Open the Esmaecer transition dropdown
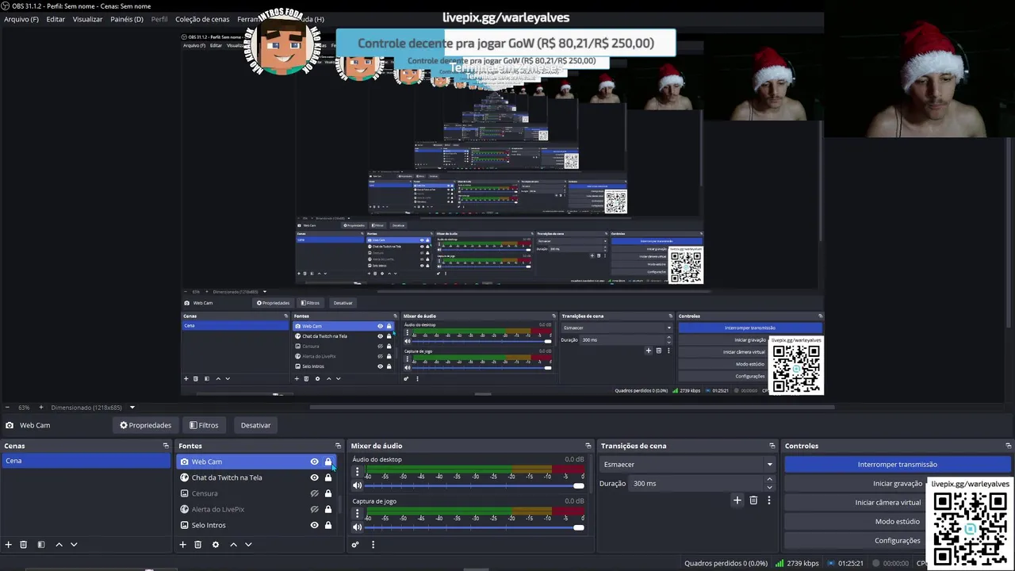1015x571 pixels. [x=688, y=465]
